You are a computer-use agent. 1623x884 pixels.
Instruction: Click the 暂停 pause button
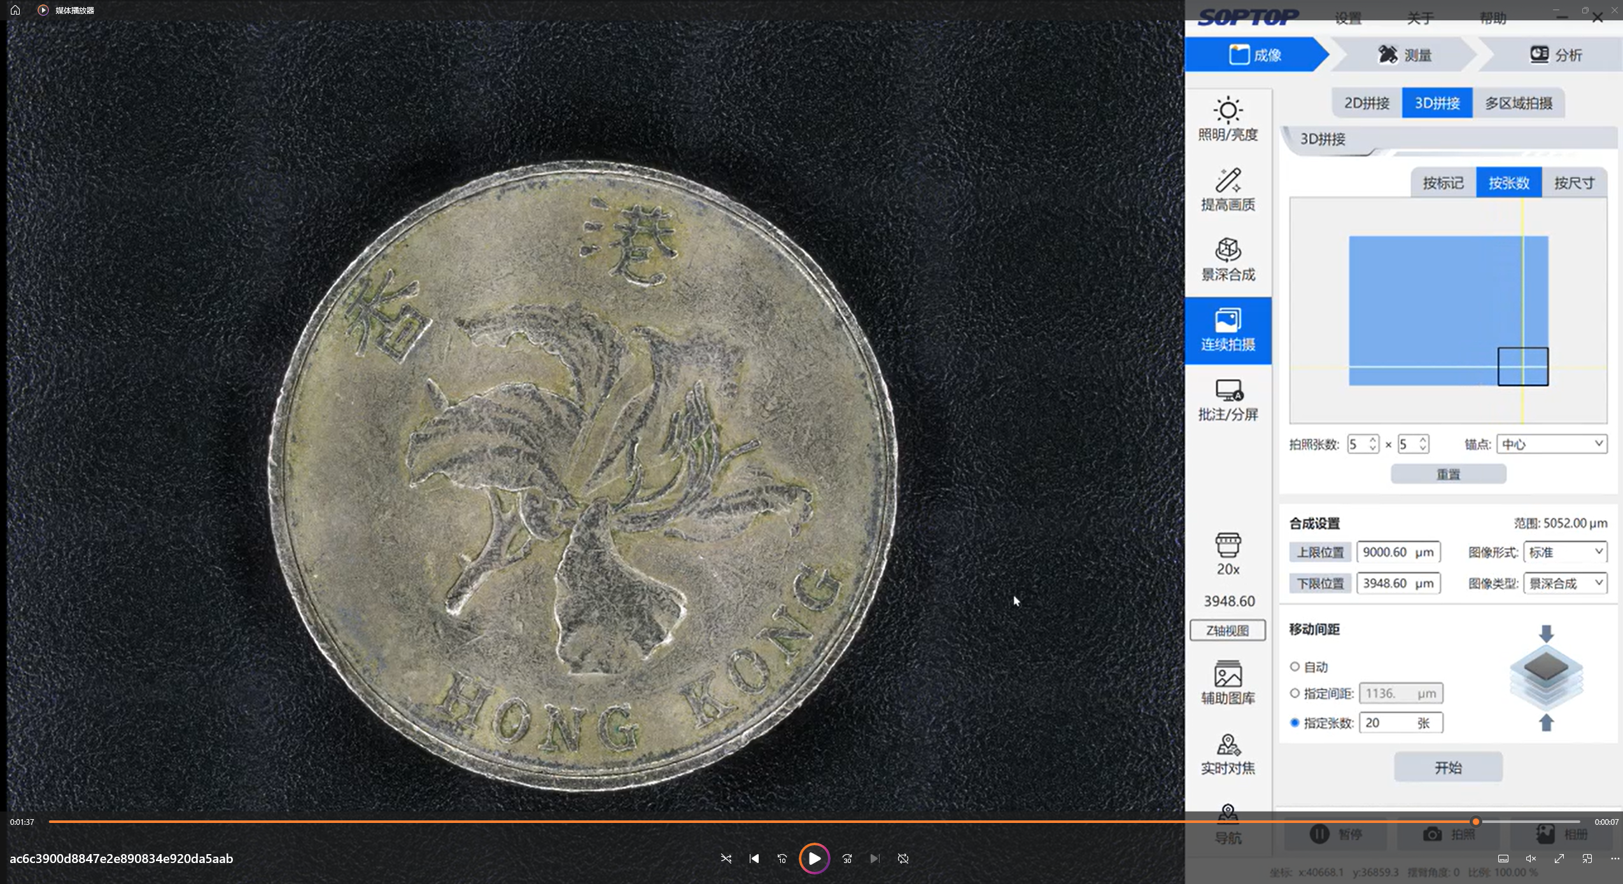(x=1336, y=834)
